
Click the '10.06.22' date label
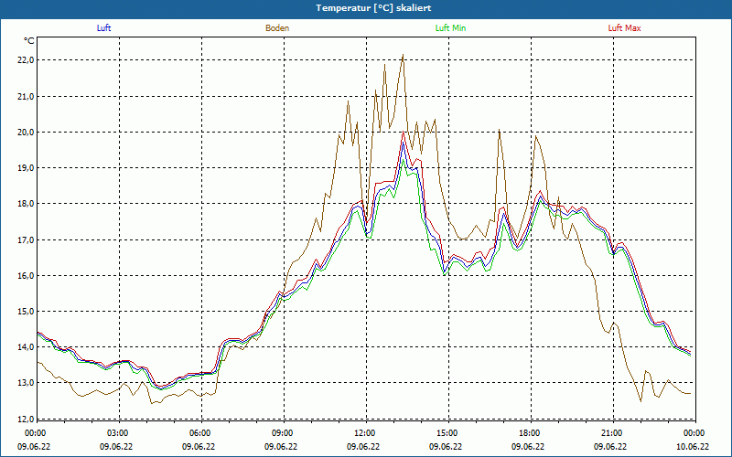pyautogui.click(x=693, y=446)
